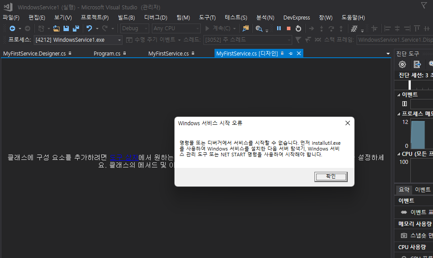Close the Windows 서비스 시작 오류 dialog
Screen dimensions: 433x258
coord(348,123)
